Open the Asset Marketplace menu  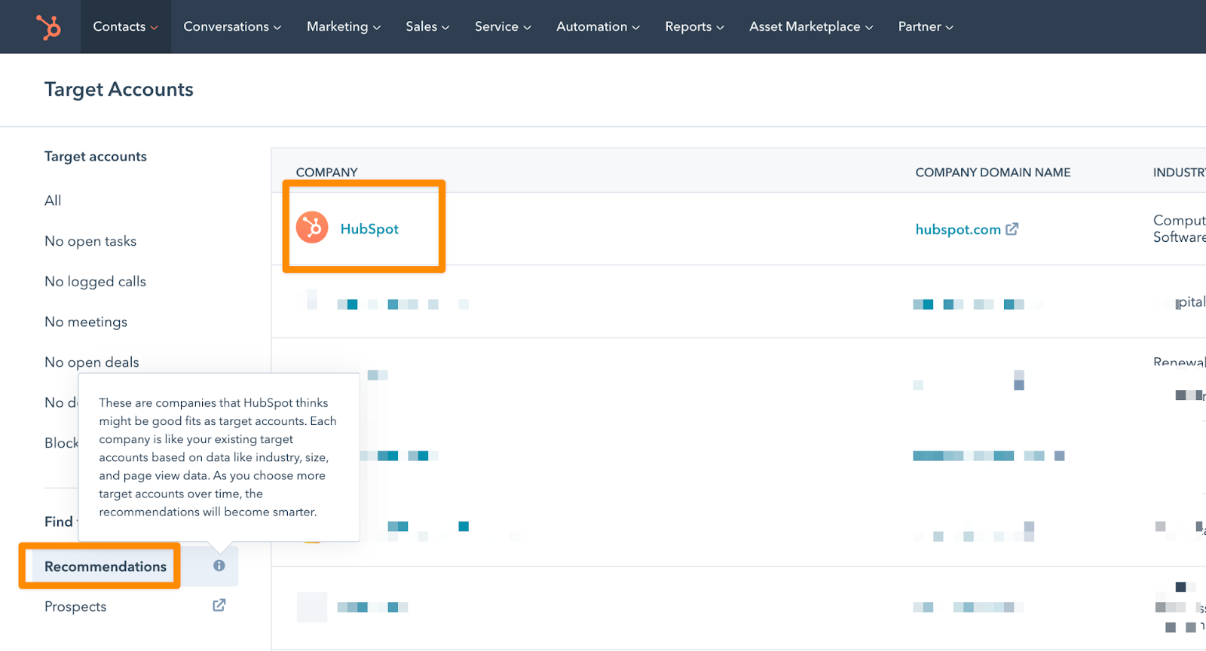(811, 26)
